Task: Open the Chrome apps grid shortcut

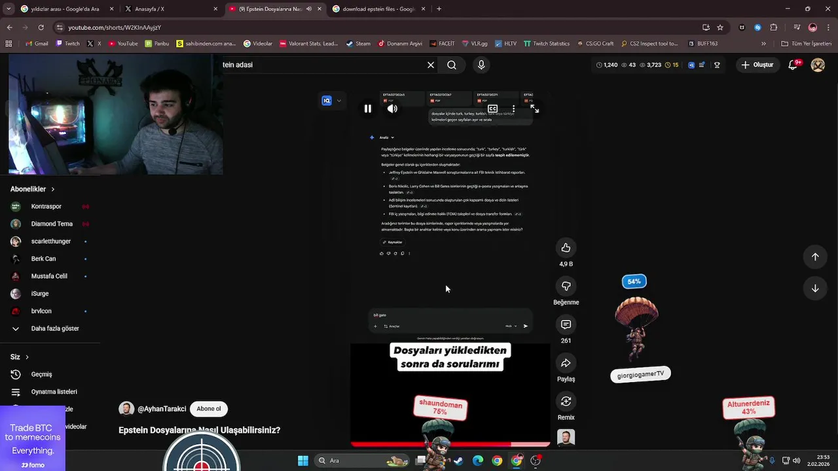Action: click(9, 44)
